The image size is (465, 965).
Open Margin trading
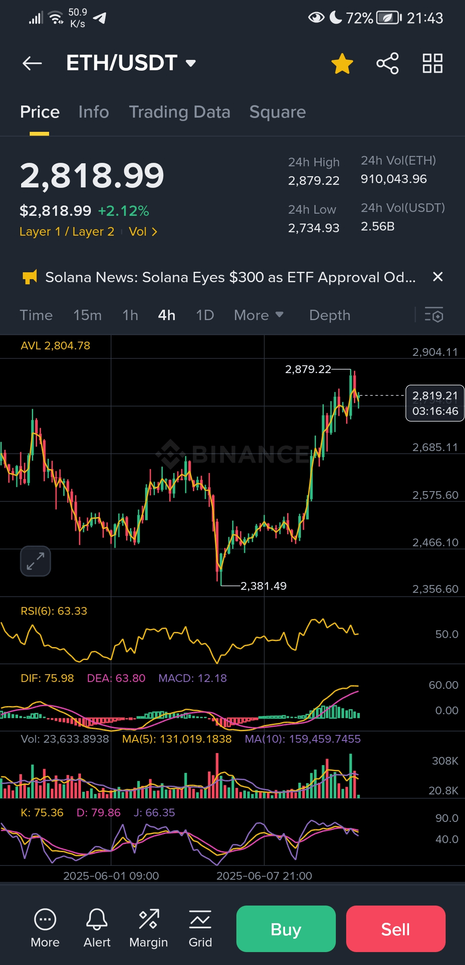(x=149, y=928)
